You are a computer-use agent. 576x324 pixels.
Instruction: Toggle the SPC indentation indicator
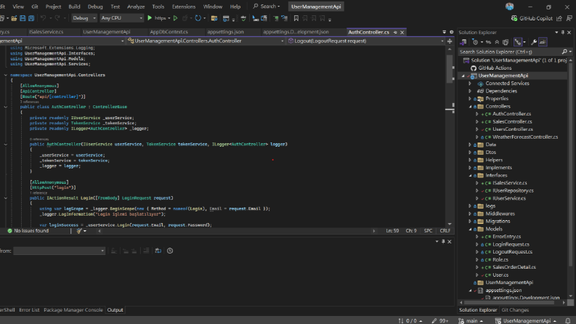[428, 231]
